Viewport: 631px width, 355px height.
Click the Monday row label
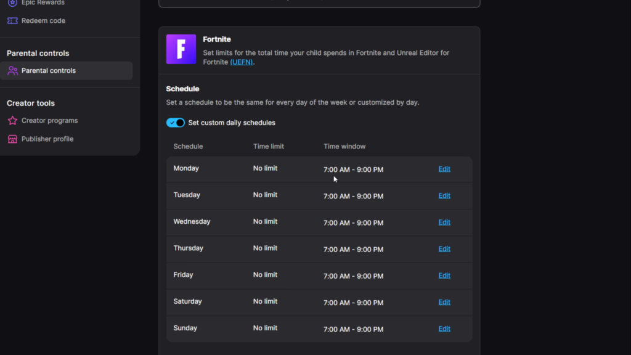click(x=186, y=168)
